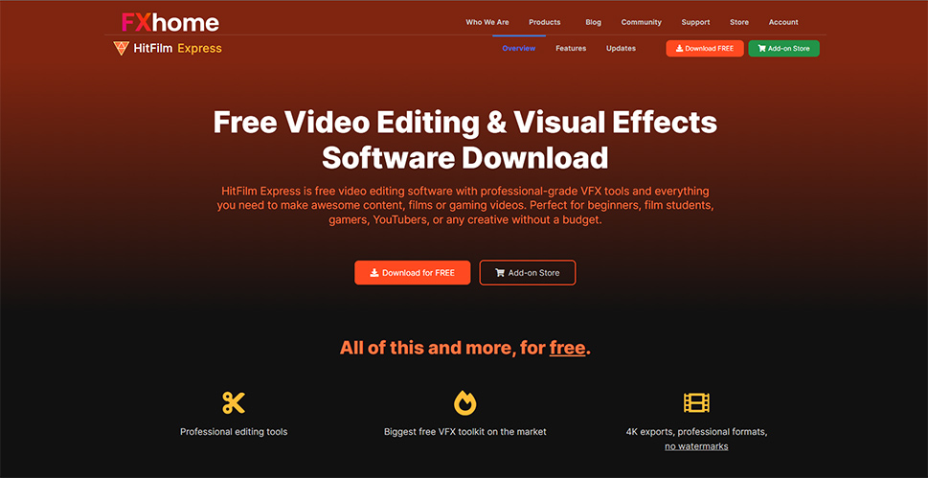
Task: Click the header Download FREE button
Action: pos(705,49)
